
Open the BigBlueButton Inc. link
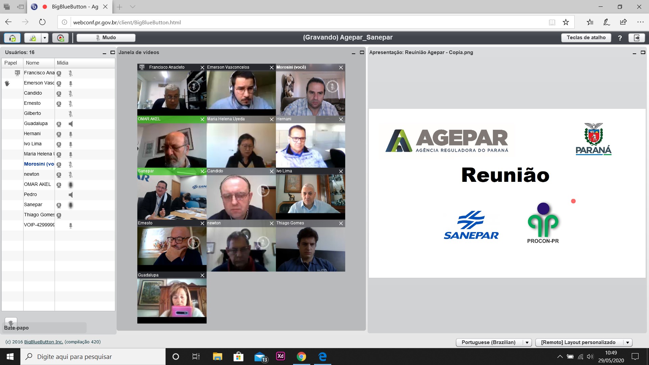click(x=44, y=342)
